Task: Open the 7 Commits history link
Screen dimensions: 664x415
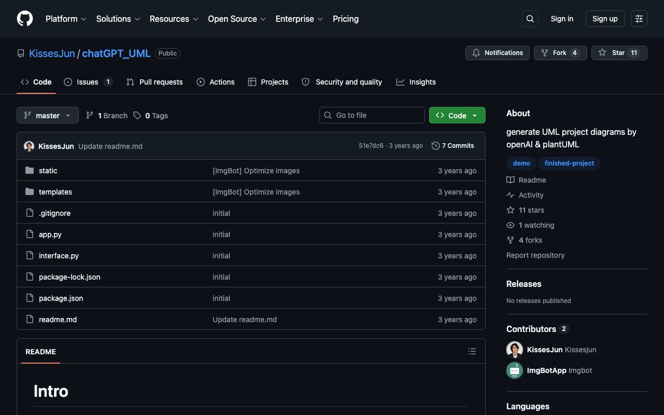Action: (453, 146)
